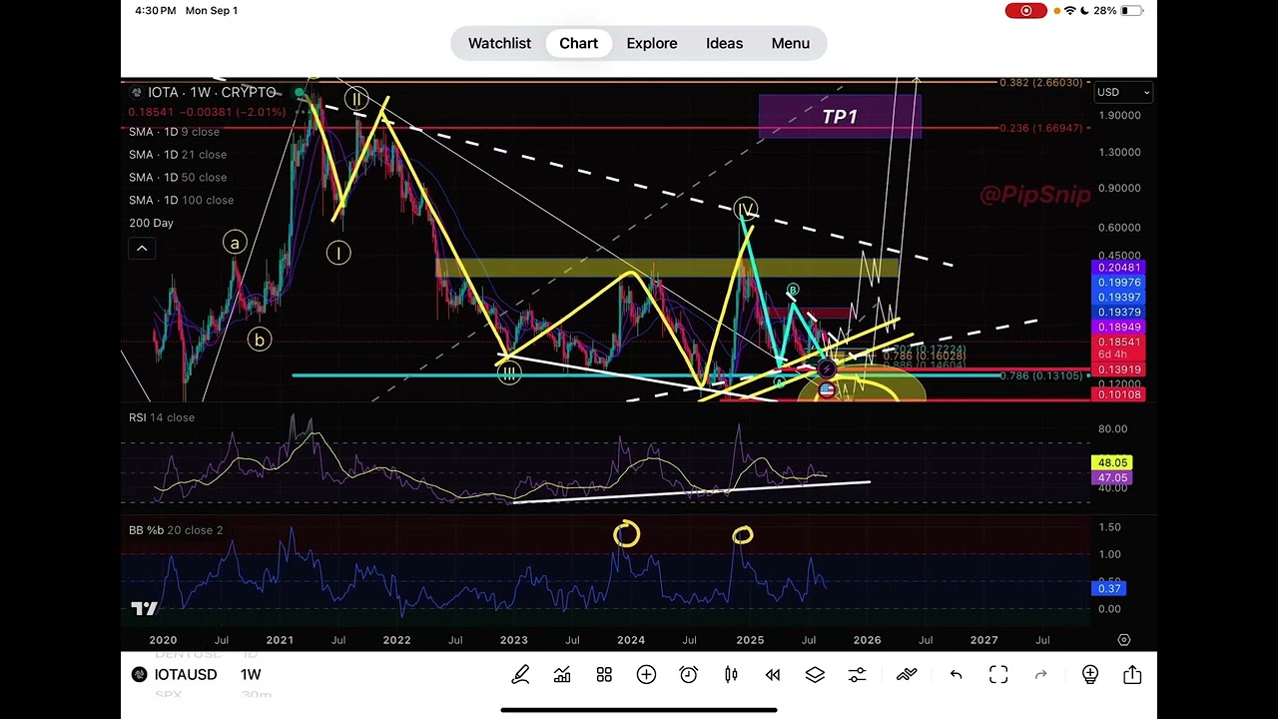Open the lightbulb publish idea icon

(x=1090, y=675)
